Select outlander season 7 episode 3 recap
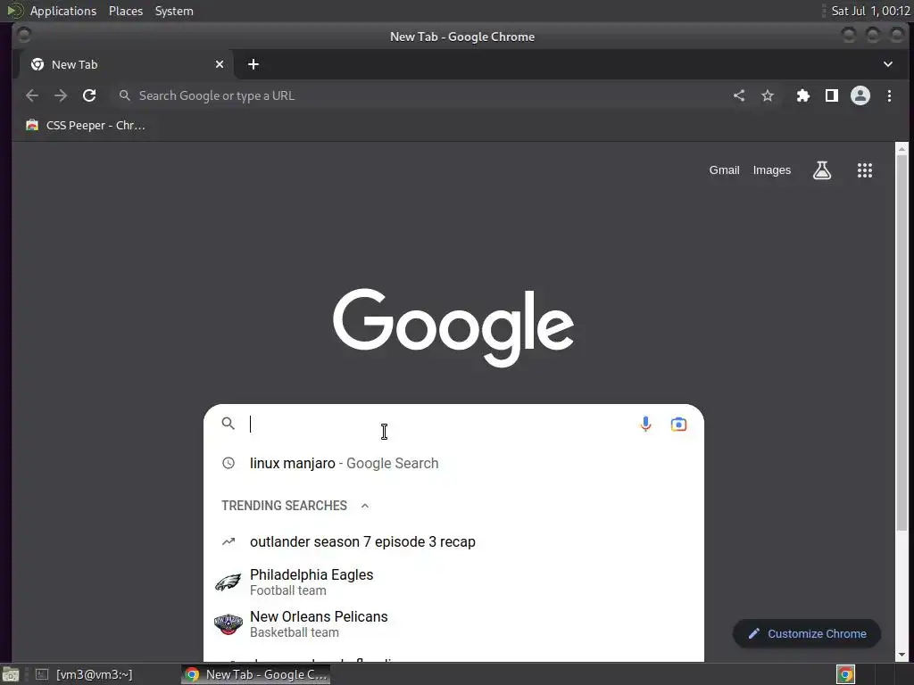The height and width of the screenshot is (685, 914). click(453, 541)
